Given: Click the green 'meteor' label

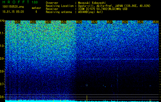Looking at the screenshot, I should pyautogui.click(x=36, y=8).
